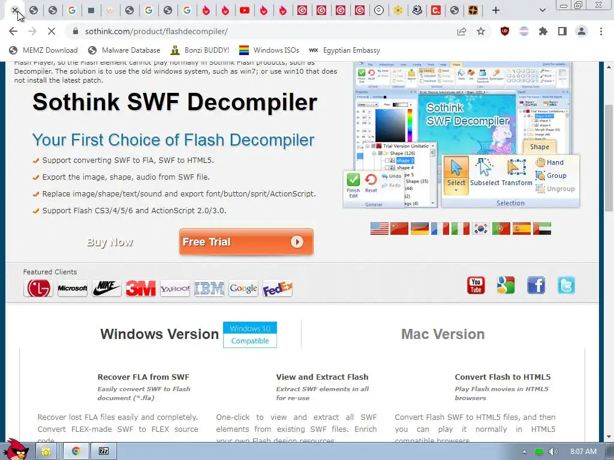Switch to the Windows Version tab

[x=159, y=334]
